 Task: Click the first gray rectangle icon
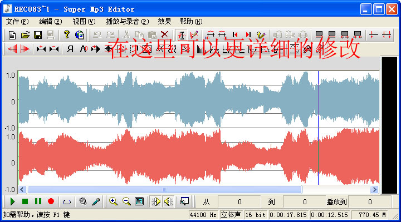(319, 34)
